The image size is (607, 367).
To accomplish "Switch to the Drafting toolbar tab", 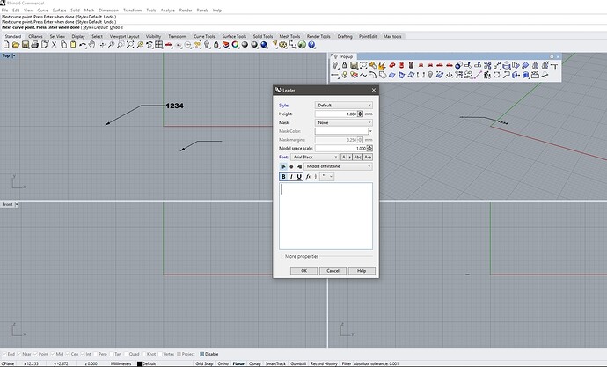I will coord(345,36).
